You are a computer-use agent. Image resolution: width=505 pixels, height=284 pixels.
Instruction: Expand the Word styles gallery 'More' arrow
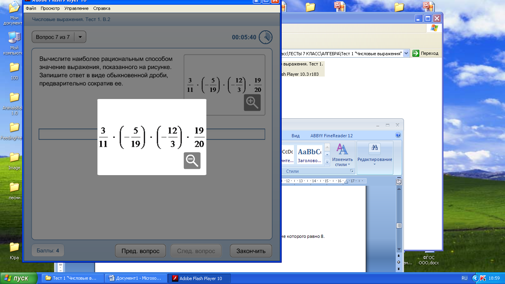point(327,162)
